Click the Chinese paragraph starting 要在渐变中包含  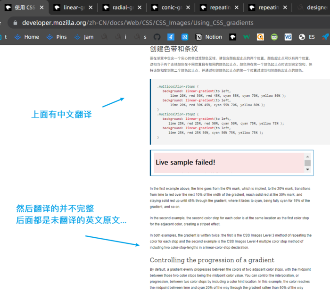tap(231, 65)
